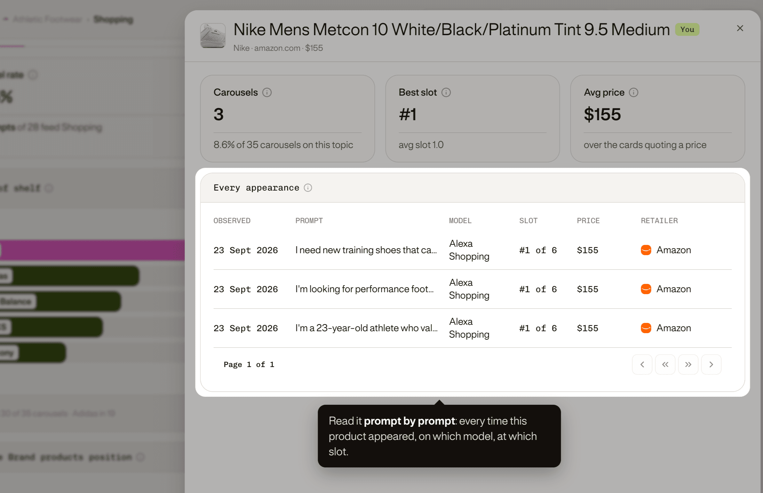
Task: Select prompt 'I'm a 23-year-old athlete who val...'
Action: (x=366, y=328)
